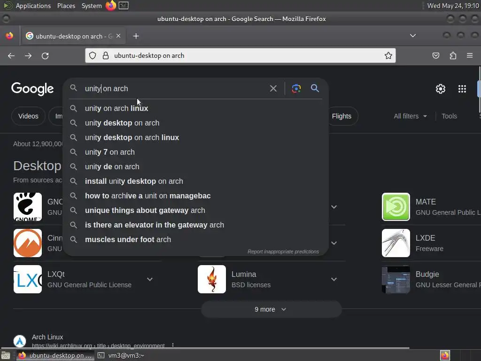Screen dimensions: 481x361
Task: Choose suggestion 'unity desktop on arch'
Action: click(196, 123)
